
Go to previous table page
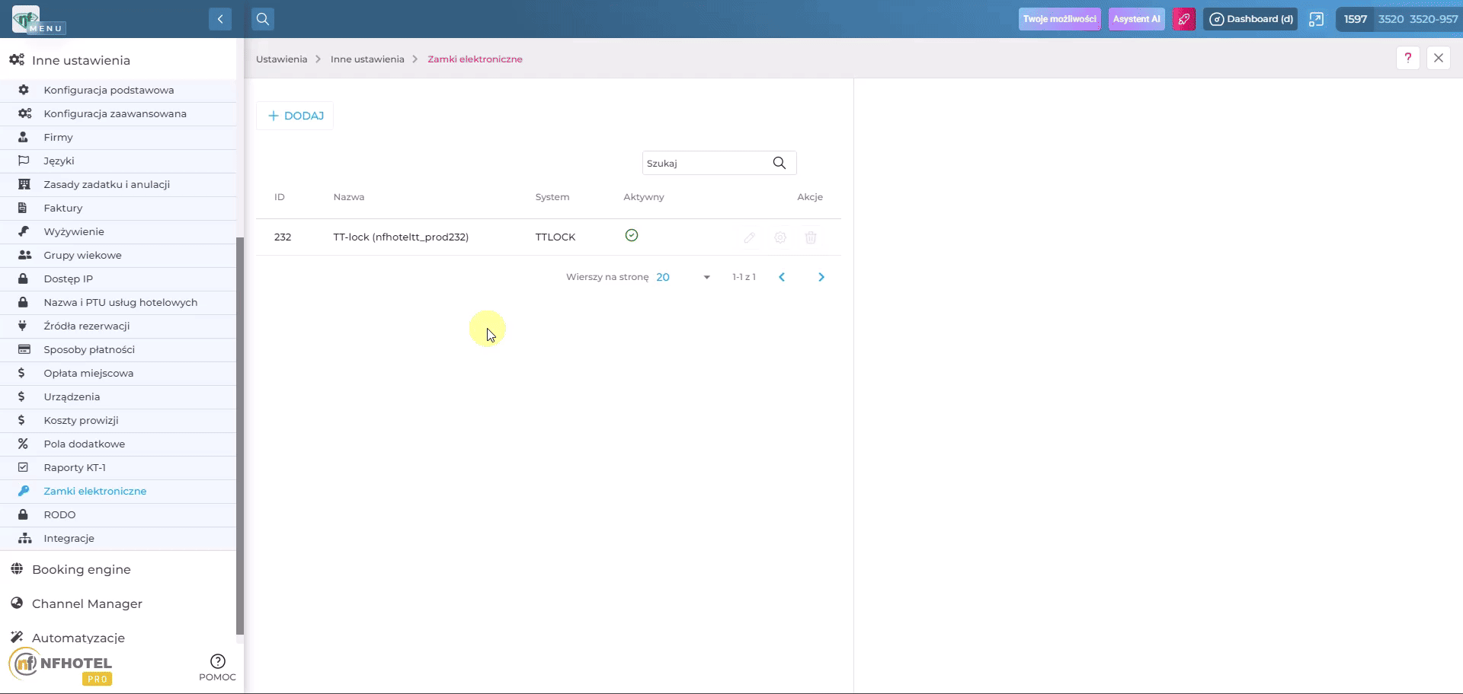click(x=781, y=277)
